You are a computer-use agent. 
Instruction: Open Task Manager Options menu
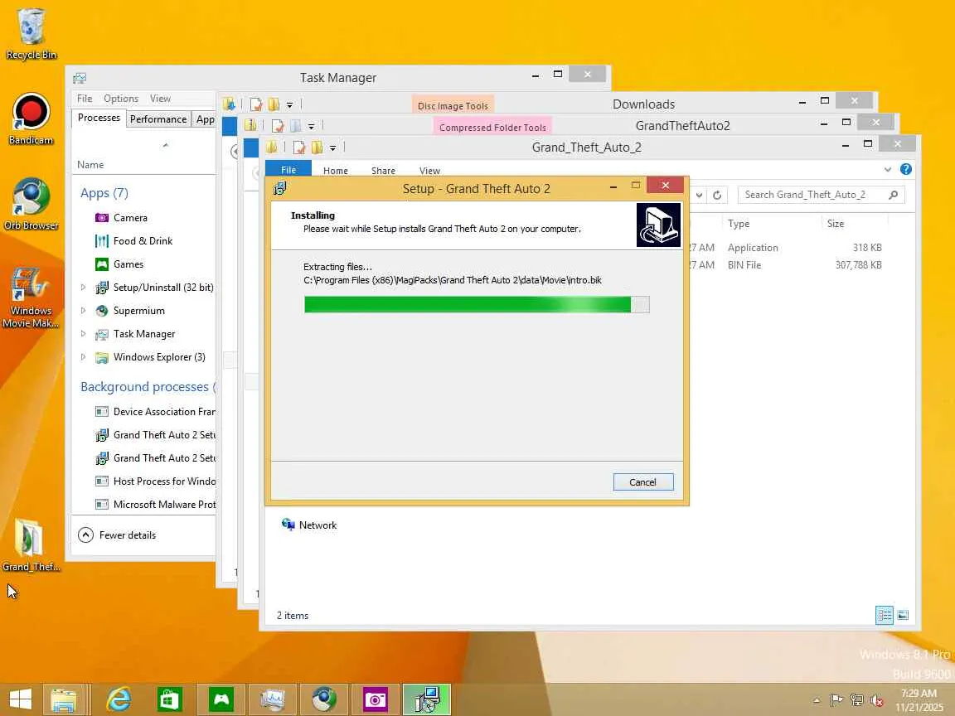tap(120, 98)
